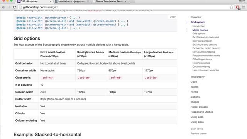Open Ex: Stacked-to-horizontal sidebar link
247x139 pixels.
pos(206,37)
